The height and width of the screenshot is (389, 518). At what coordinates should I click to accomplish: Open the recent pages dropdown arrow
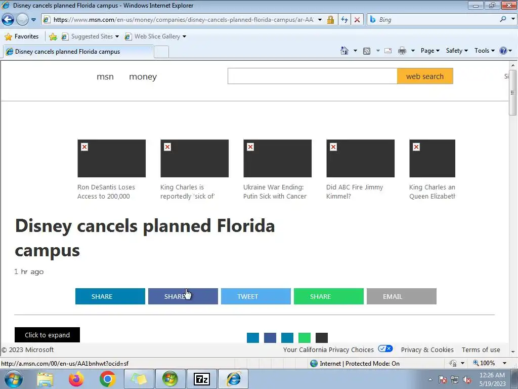33,20
